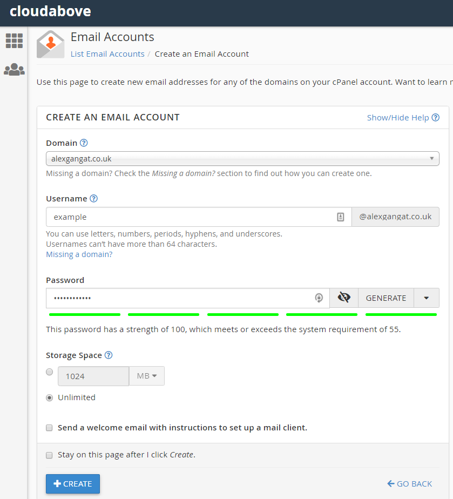Go to List Email Accounts breadcrumb
453x499 pixels.
(x=107, y=54)
